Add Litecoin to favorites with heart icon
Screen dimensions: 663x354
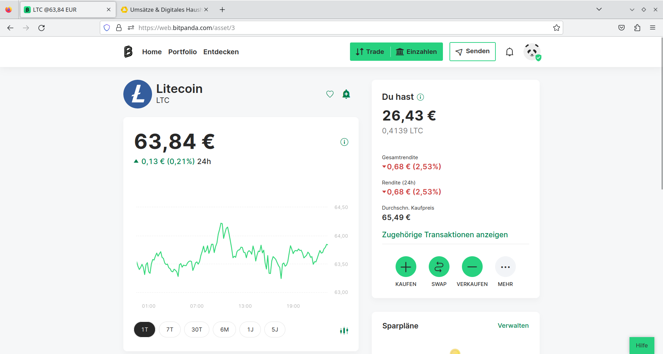330,94
